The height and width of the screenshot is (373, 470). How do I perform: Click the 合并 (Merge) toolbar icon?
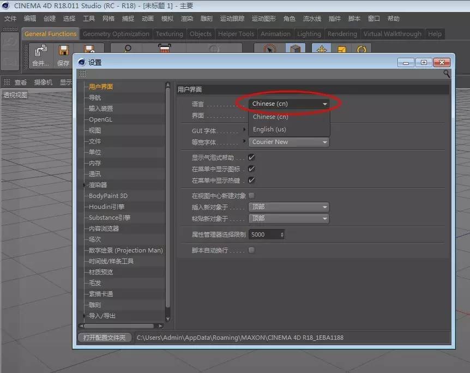pyautogui.click(x=40, y=51)
